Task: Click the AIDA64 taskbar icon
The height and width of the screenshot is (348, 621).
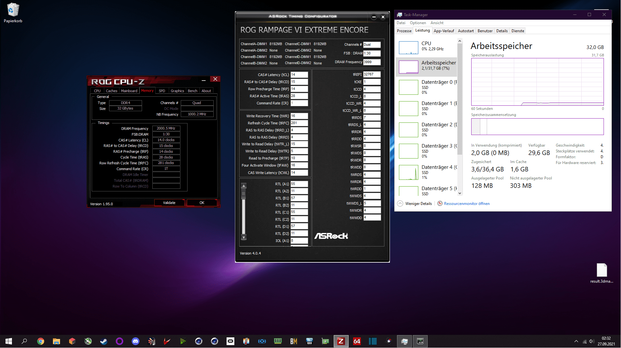Action: click(357, 341)
